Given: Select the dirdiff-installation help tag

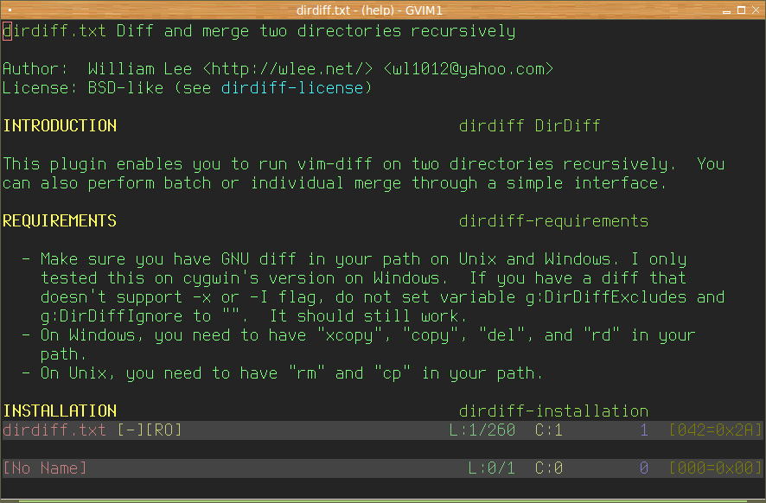Looking at the screenshot, I should coord(553,411).
